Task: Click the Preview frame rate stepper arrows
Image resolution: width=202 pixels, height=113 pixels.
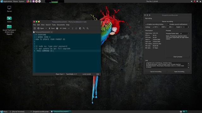Action: 188,34
